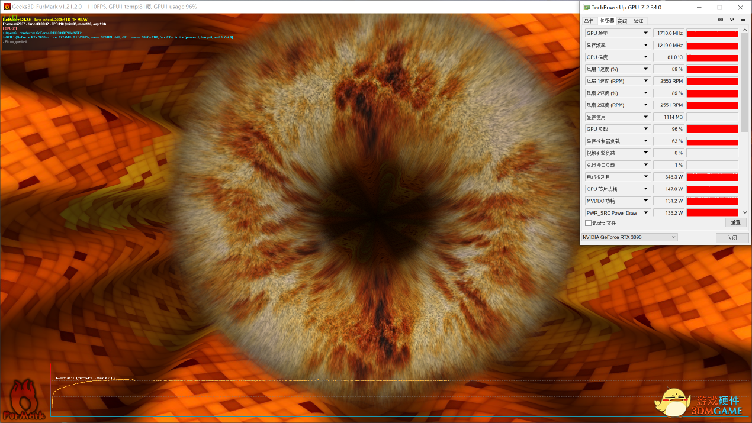
Task: Click the 96 % GPU load value
Action: pos(669,129)
